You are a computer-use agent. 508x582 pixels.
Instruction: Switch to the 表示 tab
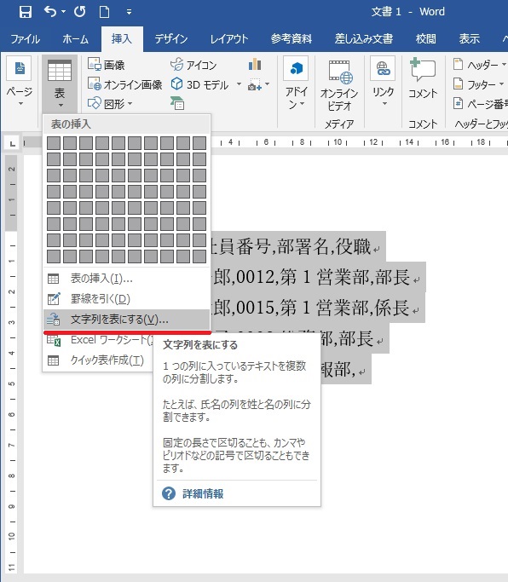click(x=470, y=38)
